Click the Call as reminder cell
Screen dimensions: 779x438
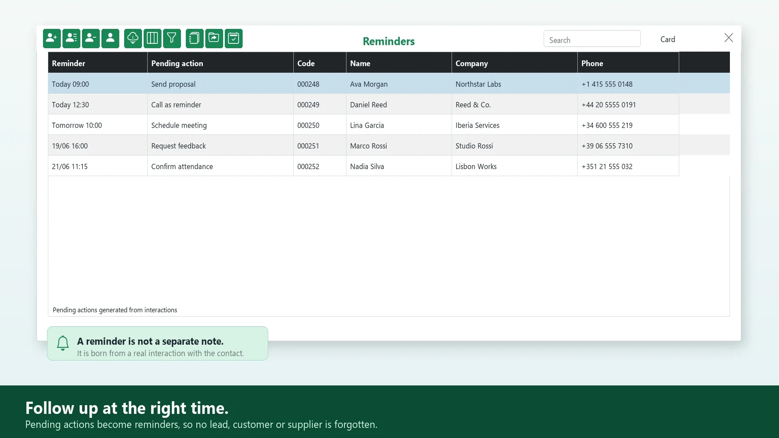tap(220, 105)
